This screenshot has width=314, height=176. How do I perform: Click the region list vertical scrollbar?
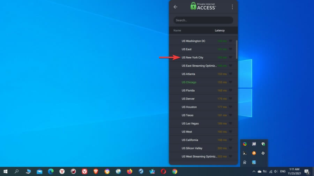pyautogui.click(x=237, y=49)
